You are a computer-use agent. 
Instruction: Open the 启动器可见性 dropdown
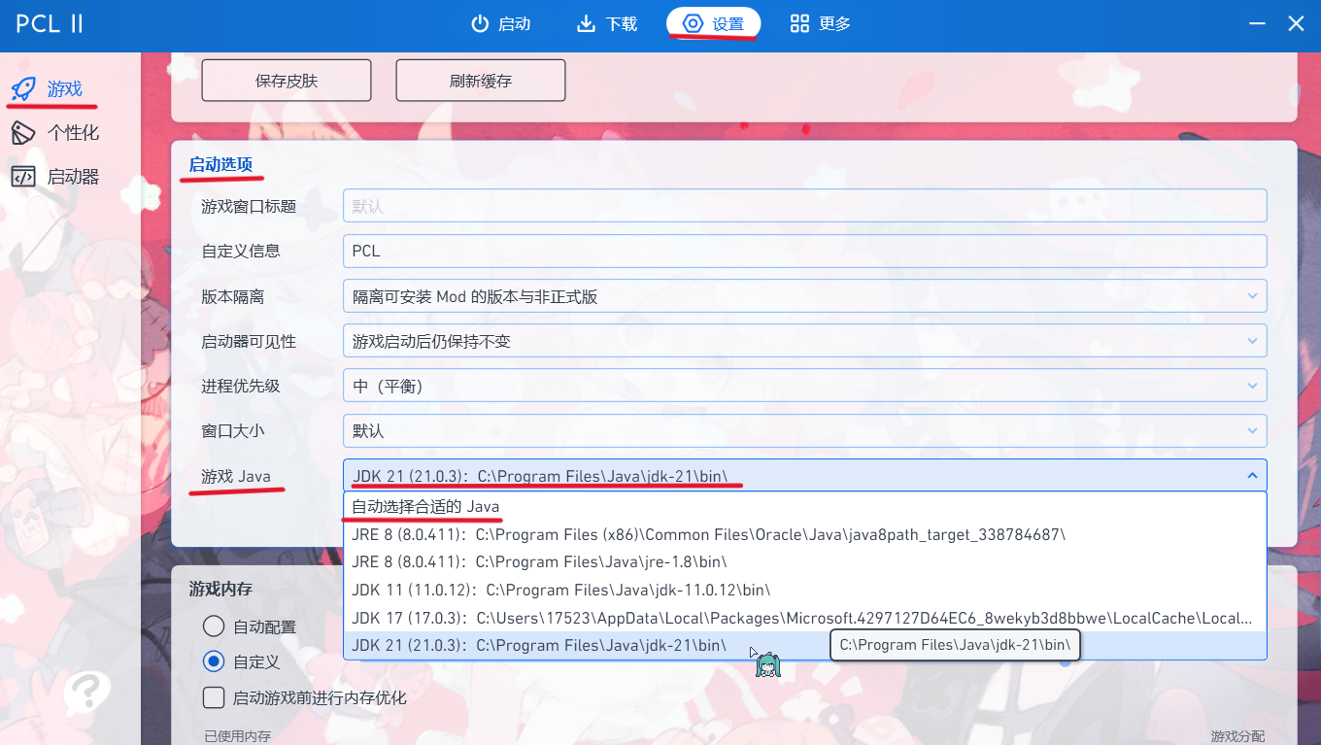(805, 341)
